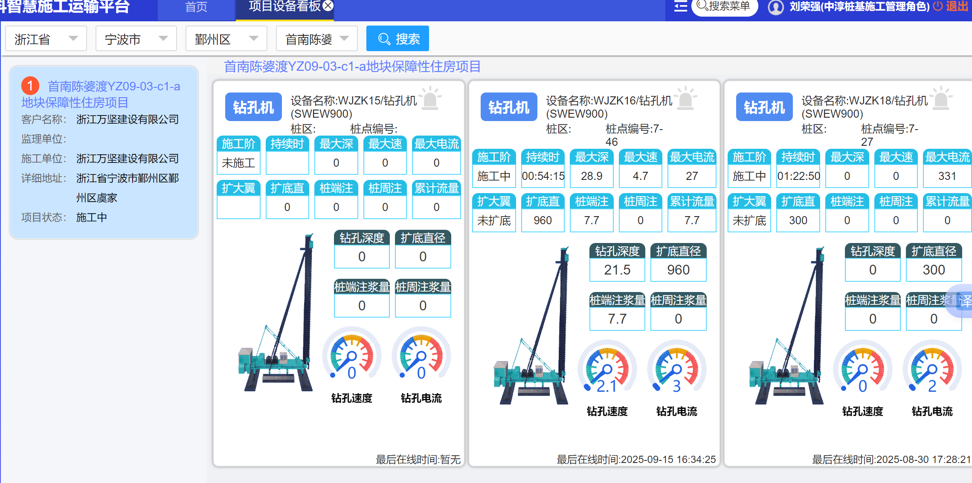Select the 项目设备看板 tab
Screen dimensions: 972x483
[x=284, y=6]
